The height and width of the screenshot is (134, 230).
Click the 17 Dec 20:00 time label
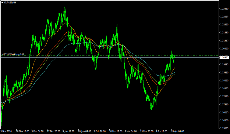pyautogui.click(x=53, y=131)
